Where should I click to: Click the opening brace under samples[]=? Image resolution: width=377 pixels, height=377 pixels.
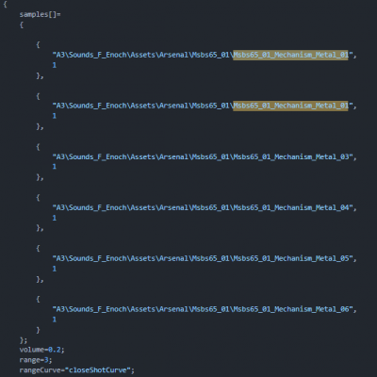[22, 25]
